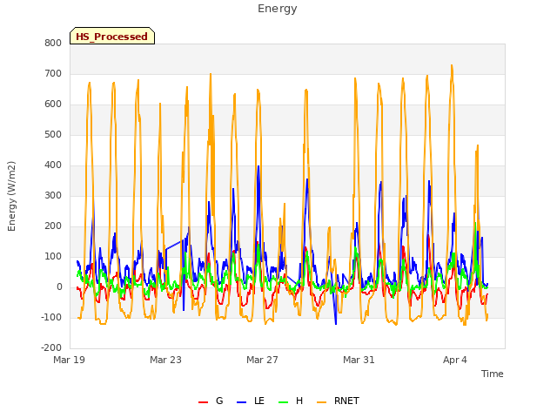Click the 700 y-axis tick label
Image resolution: width=557 pixels, height=418 pixels.
point(53,74)
